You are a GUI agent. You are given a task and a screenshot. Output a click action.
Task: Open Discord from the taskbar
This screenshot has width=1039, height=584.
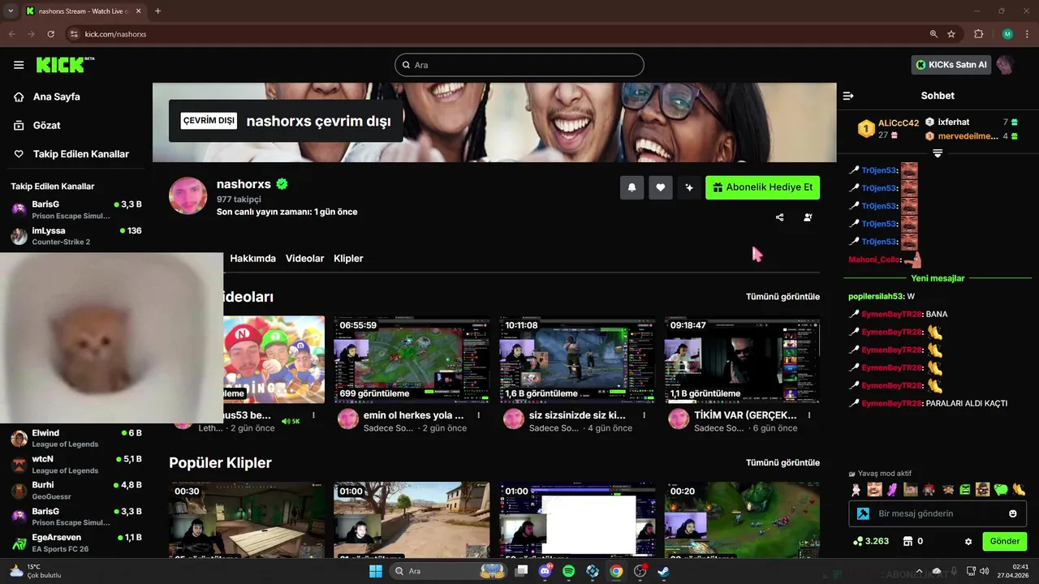click(545, 571)
